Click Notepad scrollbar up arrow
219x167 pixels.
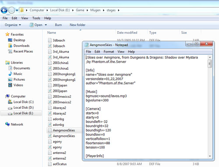click(210, 57)
